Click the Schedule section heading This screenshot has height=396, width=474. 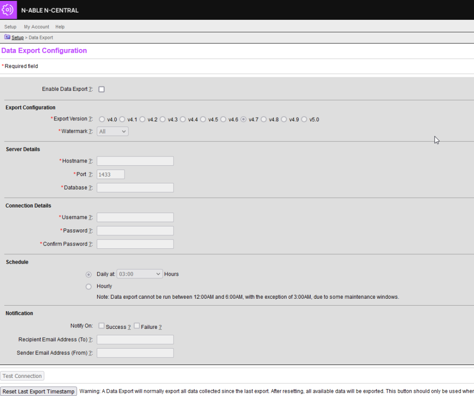(17, 262)
